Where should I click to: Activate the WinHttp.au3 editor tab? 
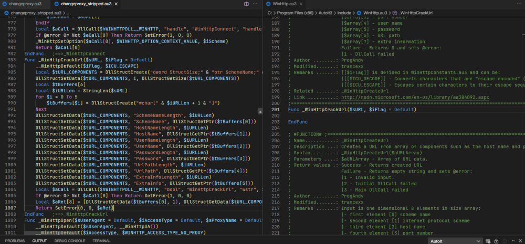pos(284,4)
